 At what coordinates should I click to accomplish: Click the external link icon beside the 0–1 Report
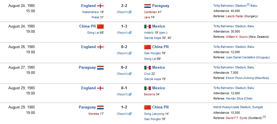click(130, 95)
